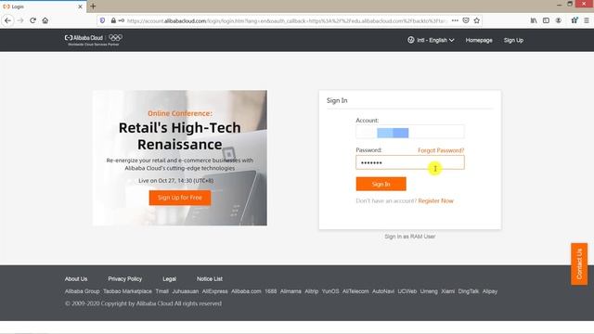Viewport: 594px width, 334px height.
Task: Click the Live on Oct 27 date text
Action: [x=175, y=181]
